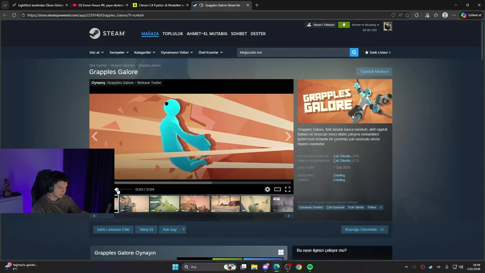Open Windows Start menu

click(x=175, y=267)
